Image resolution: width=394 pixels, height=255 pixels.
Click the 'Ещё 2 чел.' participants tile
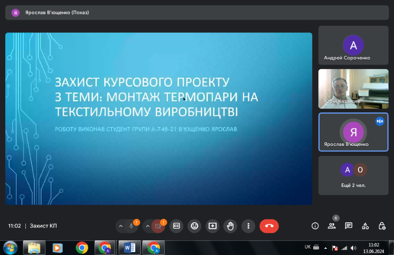[x=353, y=175]
